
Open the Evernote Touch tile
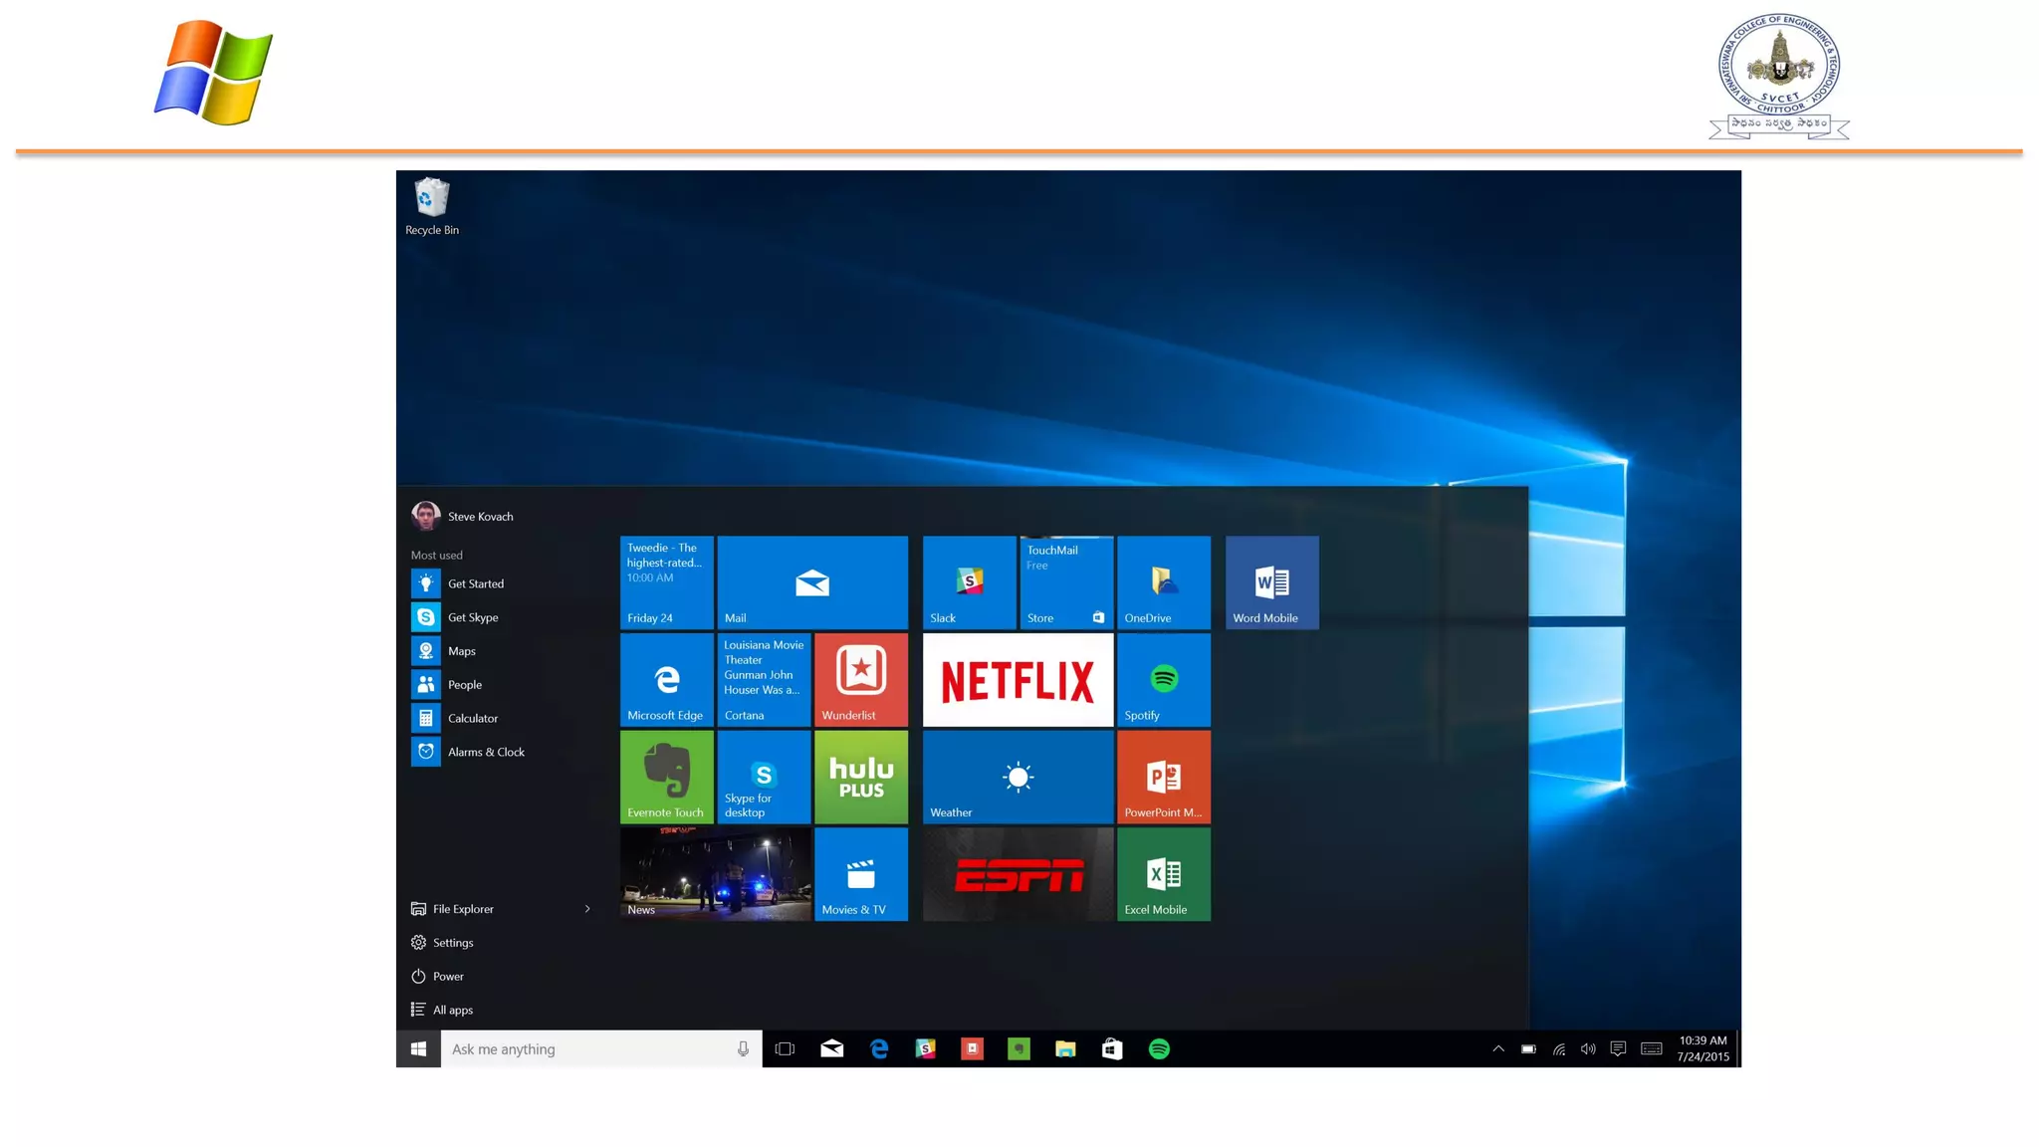pyautogui.click(x=666, y=777)
